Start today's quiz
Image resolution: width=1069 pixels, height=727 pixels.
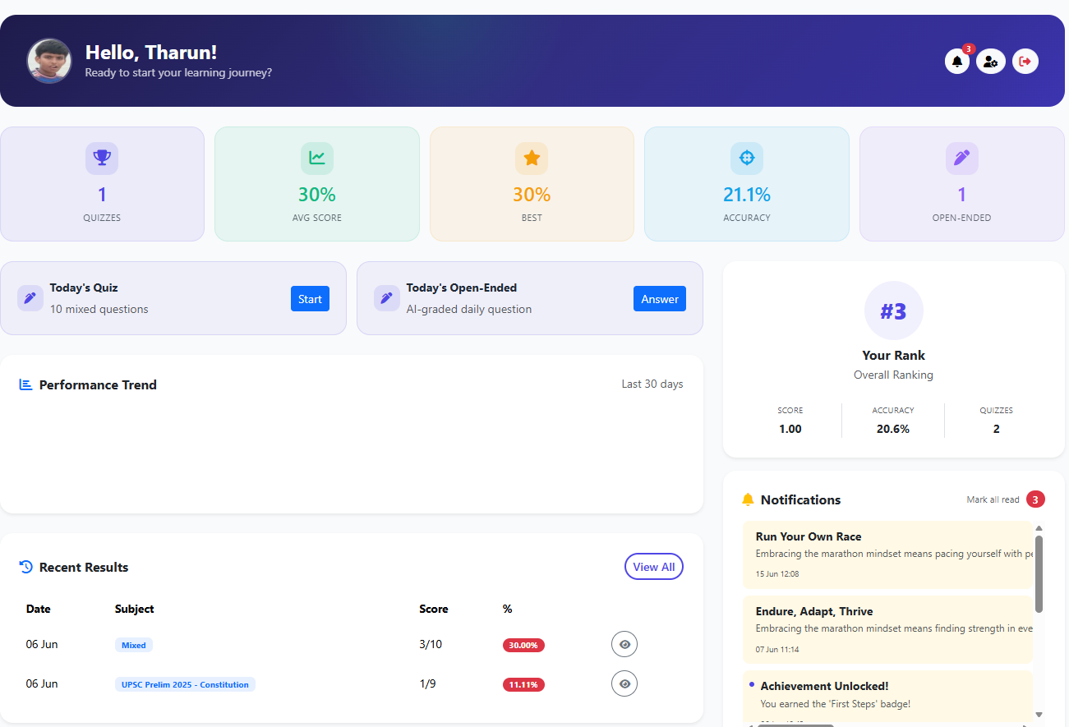point(310,299)
